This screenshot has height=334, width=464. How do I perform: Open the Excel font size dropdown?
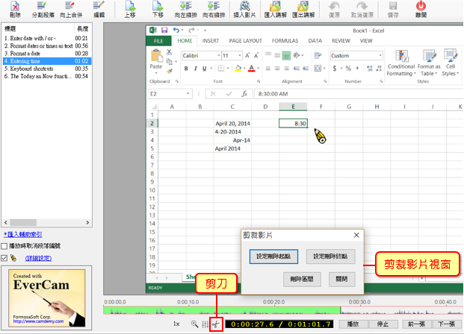(247, 56)
